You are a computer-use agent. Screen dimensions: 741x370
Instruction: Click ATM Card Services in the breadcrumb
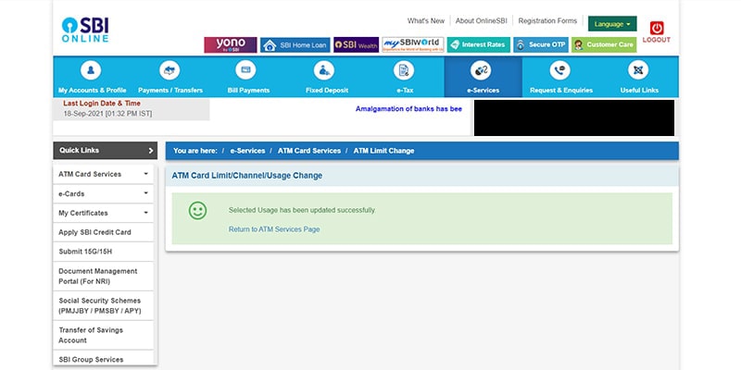tap(309, 151)
